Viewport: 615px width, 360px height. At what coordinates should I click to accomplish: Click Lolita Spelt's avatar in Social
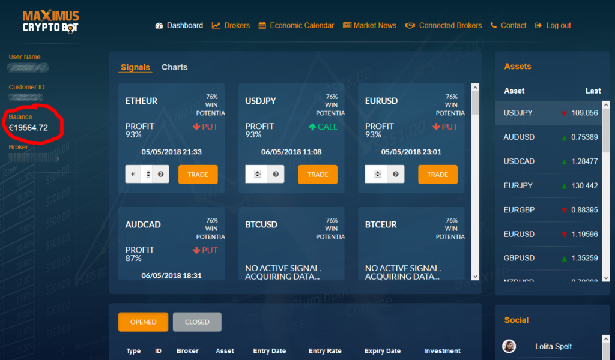click(509, 346)
